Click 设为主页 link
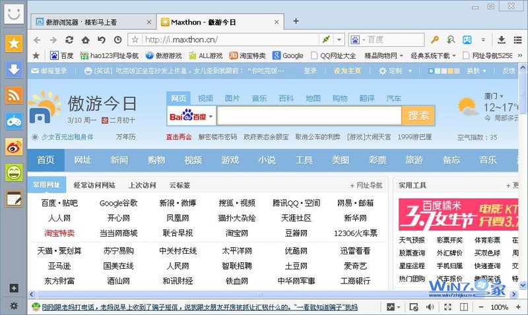 coord(347,71)
